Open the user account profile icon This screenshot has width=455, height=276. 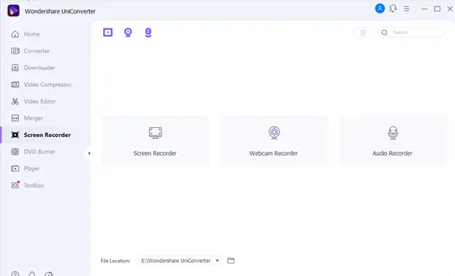(380, 8)
